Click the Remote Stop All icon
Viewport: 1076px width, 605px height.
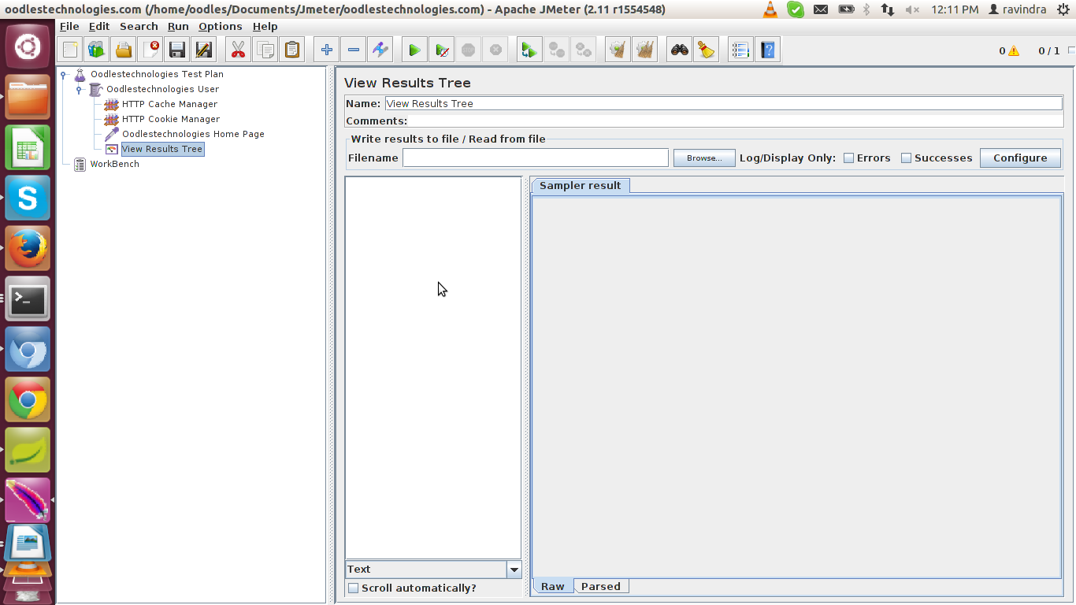point(557,50)
